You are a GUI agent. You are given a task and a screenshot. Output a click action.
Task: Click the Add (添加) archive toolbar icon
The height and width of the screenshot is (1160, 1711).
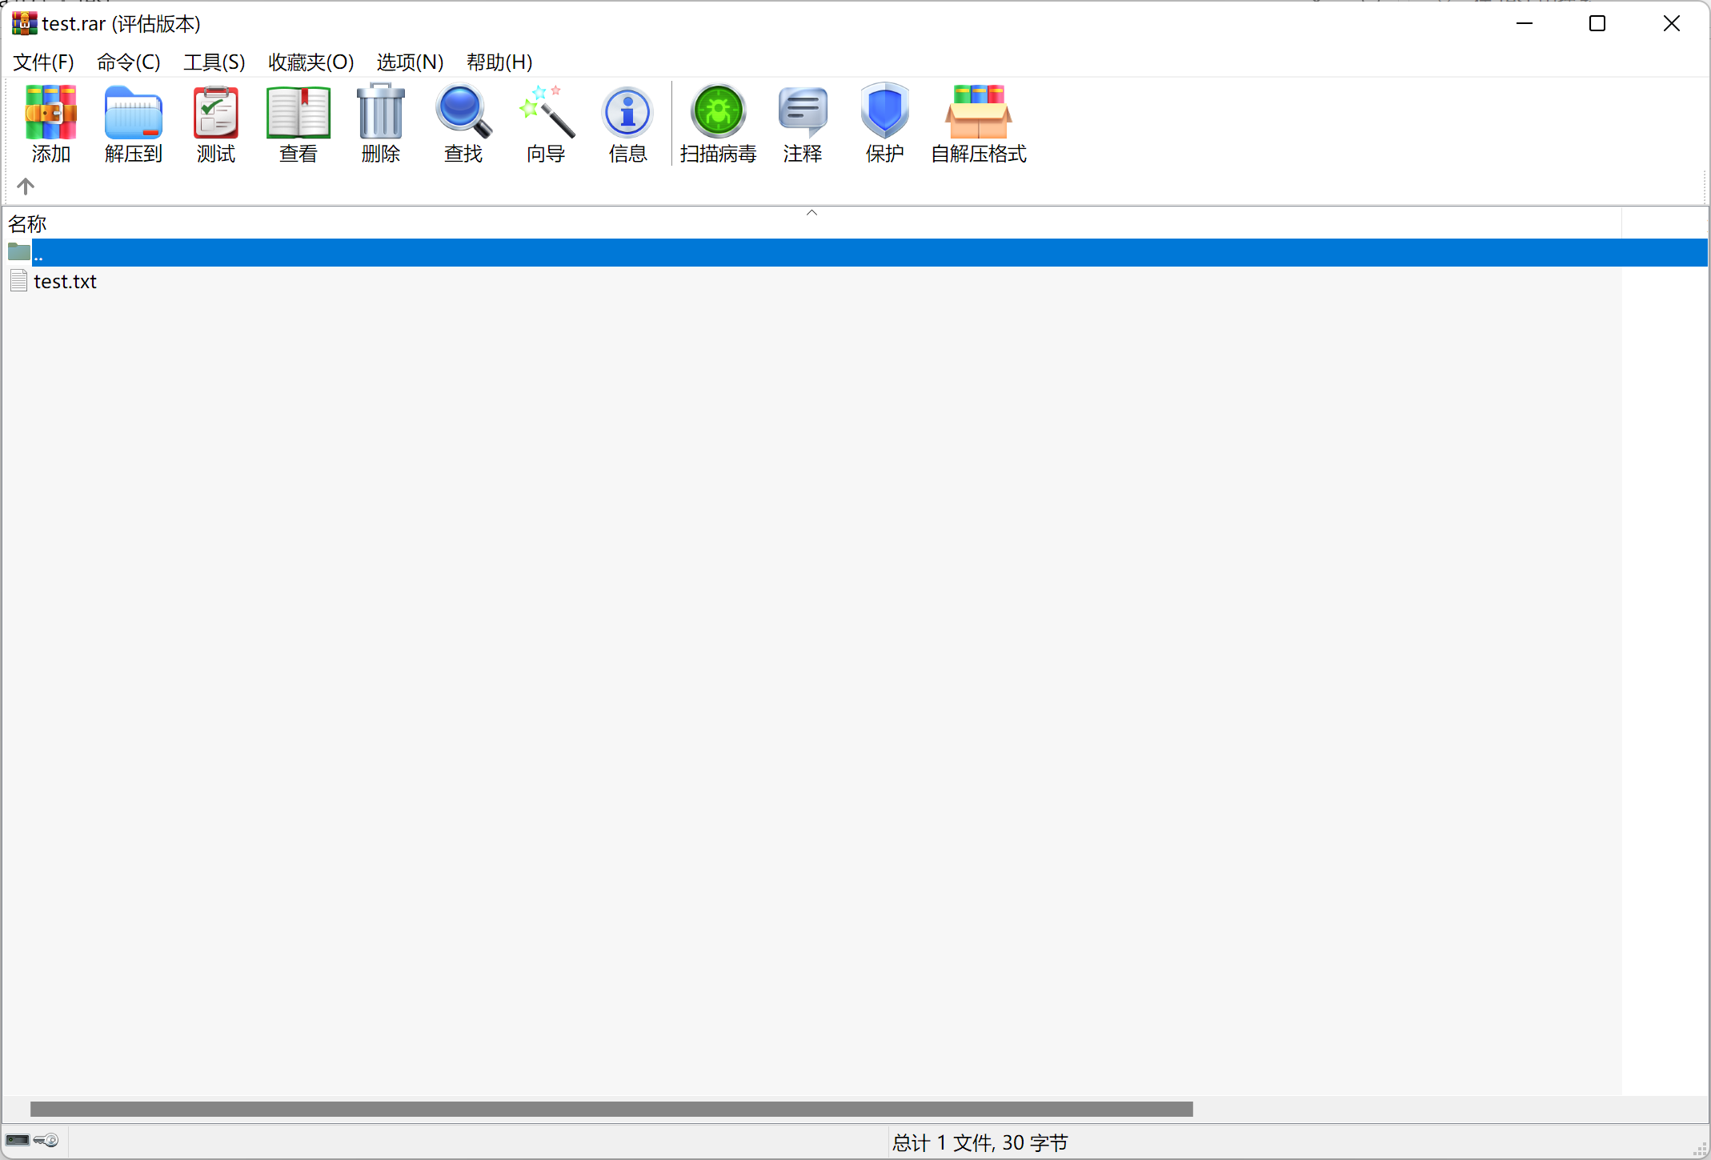pos(51,124)
